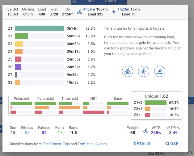This screenshot has width=194, height=156.
Task: Click the Z6 purple zone bar
Action: pyautogui.click(x=18, y=67)
